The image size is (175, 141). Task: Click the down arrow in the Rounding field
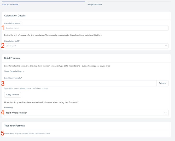165,113
